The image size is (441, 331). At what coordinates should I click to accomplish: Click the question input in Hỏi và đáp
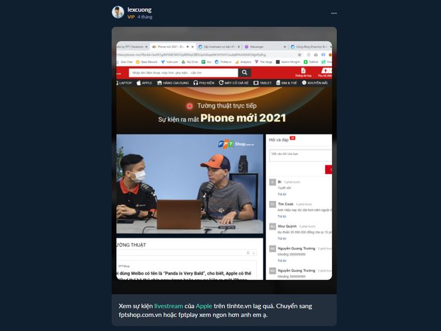tap(301, 156)
